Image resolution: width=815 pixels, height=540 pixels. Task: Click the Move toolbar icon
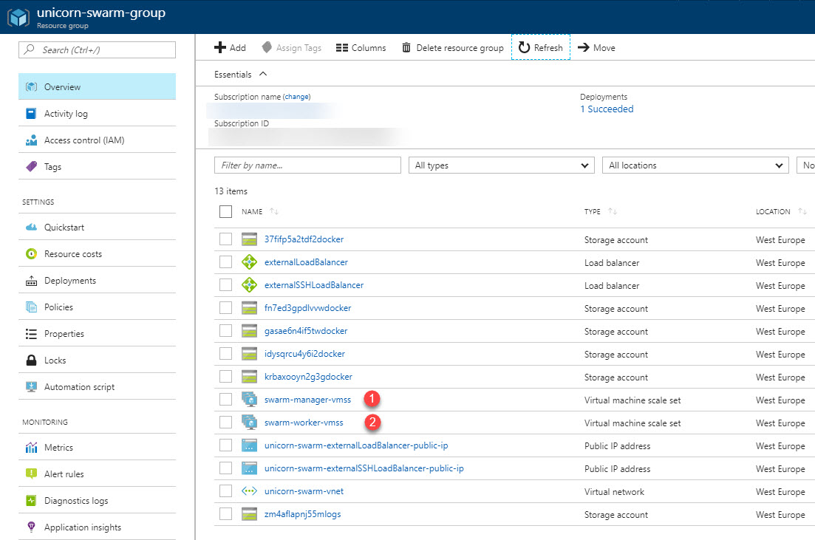596,47
